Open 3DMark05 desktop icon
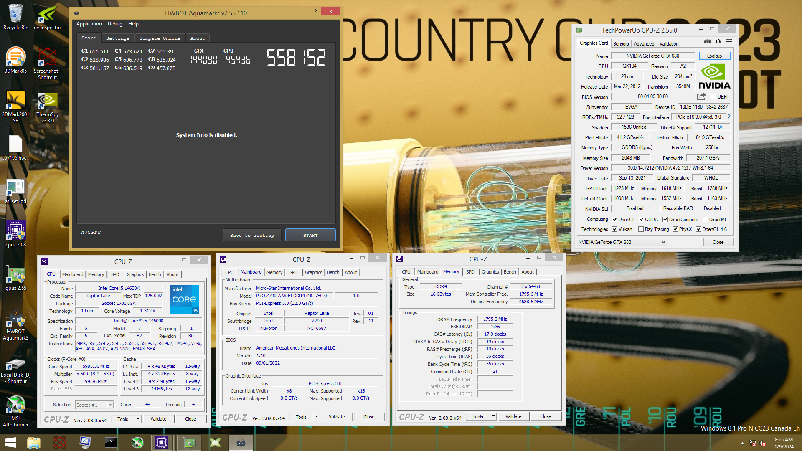Screen dimensions: 802x451 click(16, 60)
